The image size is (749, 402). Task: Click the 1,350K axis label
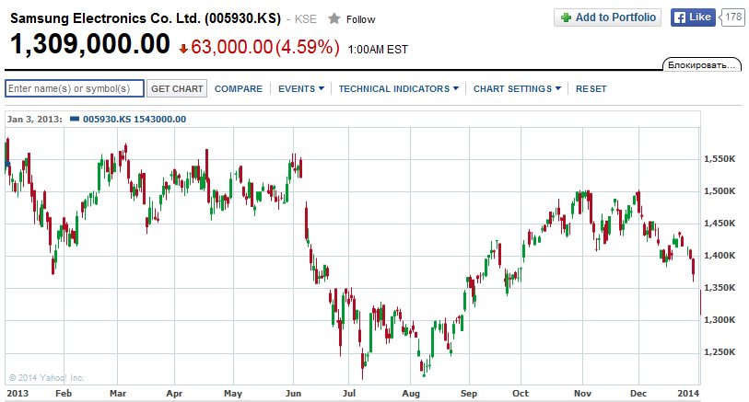pyautogui.click(x=720, y=288)
